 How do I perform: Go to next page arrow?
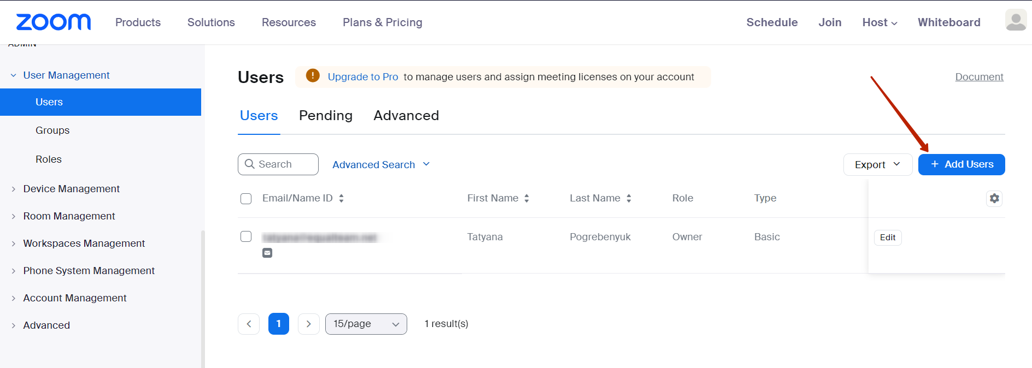[308, 324]
